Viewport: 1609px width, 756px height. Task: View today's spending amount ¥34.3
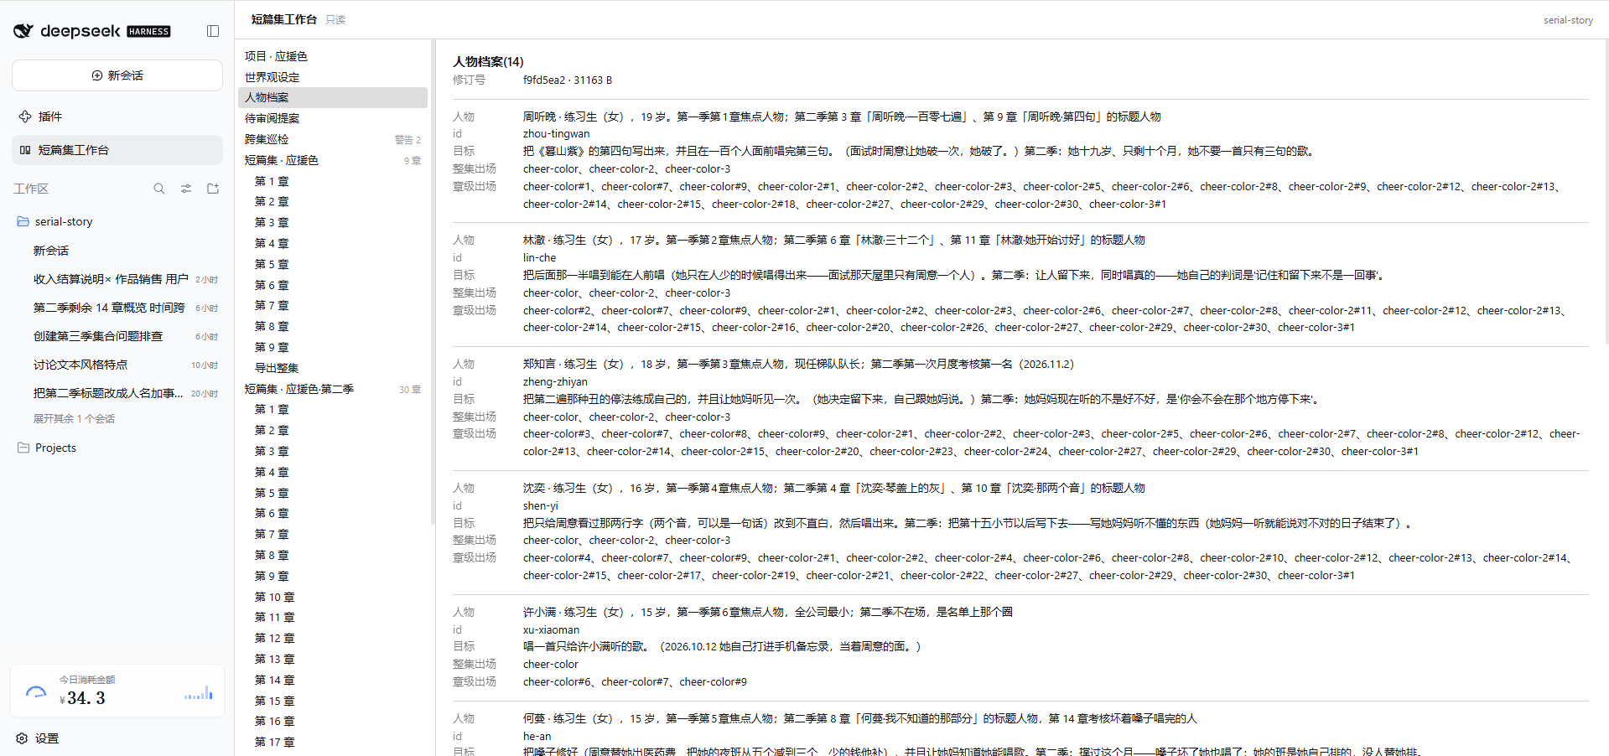[82, 698]
